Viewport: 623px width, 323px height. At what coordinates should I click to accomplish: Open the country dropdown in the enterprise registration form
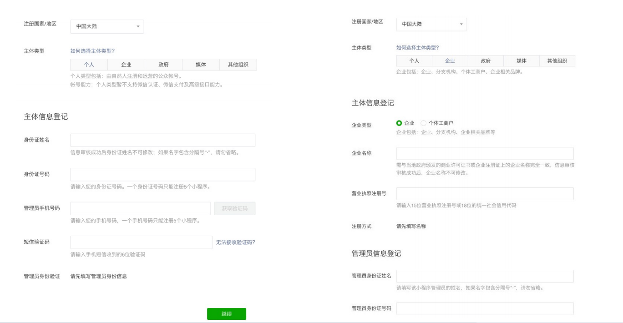(431, 24)
